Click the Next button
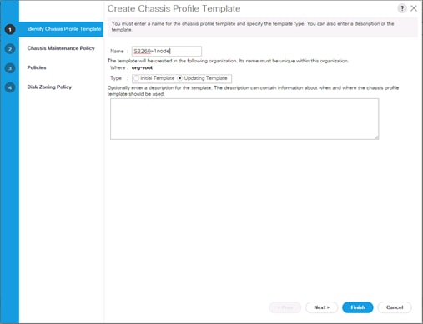Screen dimensions: 423x324 [x=322, y=307]
